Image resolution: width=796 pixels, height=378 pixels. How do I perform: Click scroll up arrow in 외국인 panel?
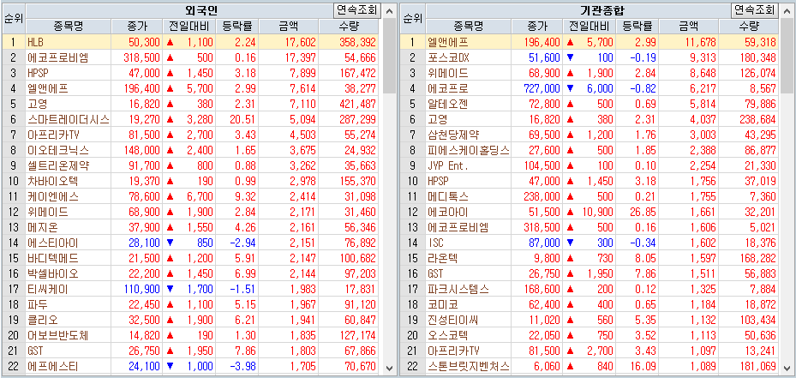[389, 11]
